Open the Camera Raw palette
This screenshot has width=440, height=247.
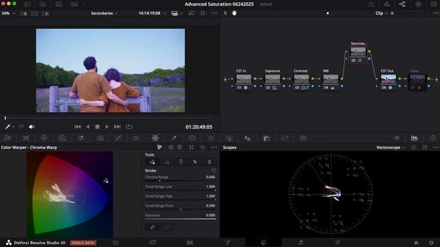8,138
